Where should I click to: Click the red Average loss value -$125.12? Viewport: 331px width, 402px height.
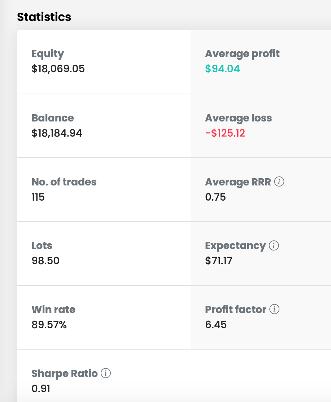coord(225,133)
